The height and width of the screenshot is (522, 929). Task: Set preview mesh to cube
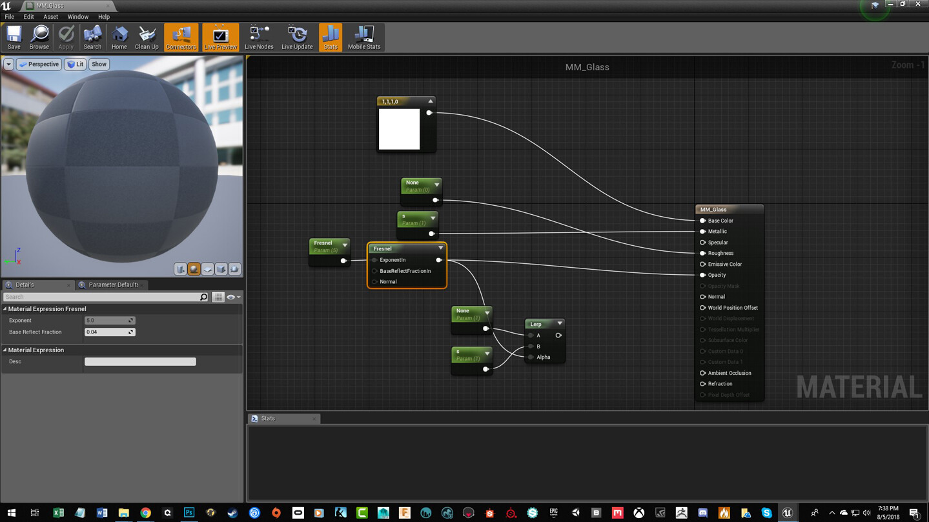pyautogui.click(x=221, y=269)
